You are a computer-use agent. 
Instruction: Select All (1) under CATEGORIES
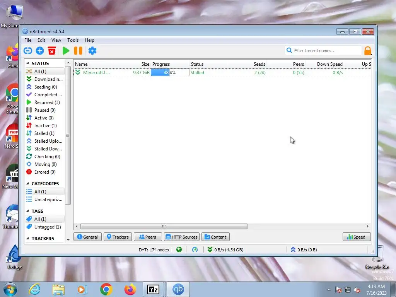(x=44, y=192)
